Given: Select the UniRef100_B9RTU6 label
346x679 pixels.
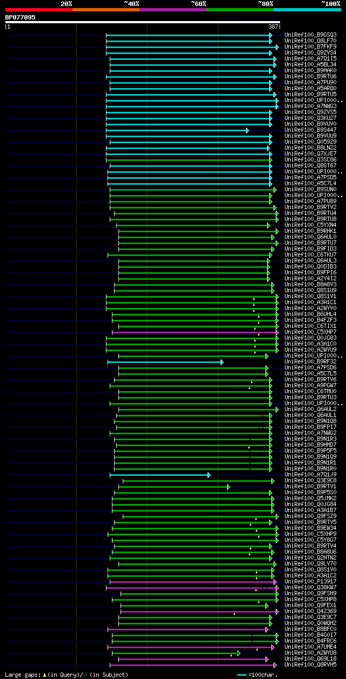Looking at the screenshot, I should [x=310, y=76].
